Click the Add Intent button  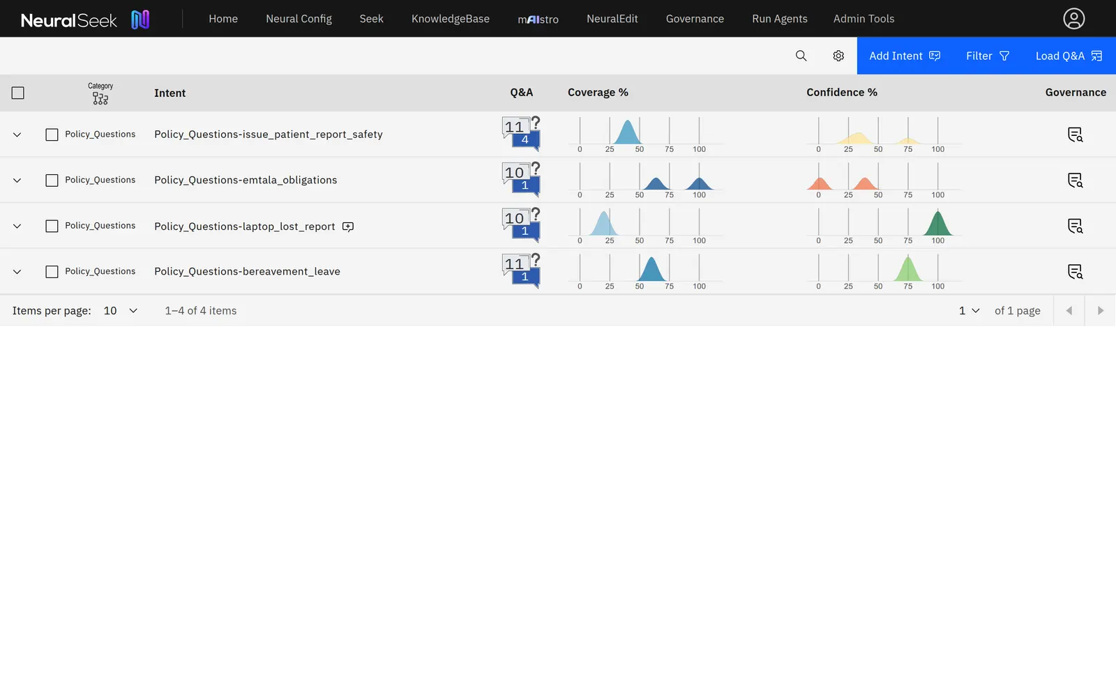click(x=905, y=56)
